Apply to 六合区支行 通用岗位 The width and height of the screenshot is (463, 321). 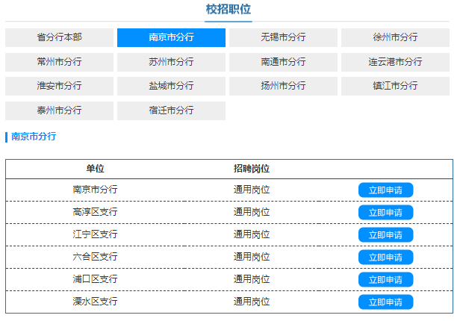tap(385, 258)
